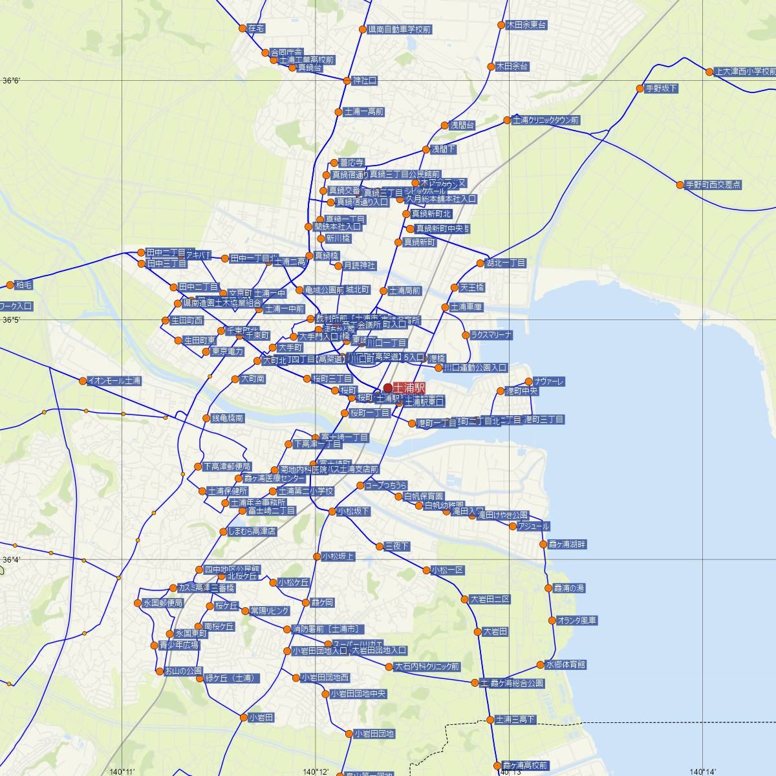
Task: Select the orange marker beside オランダ風車
Action: [552, 620]
